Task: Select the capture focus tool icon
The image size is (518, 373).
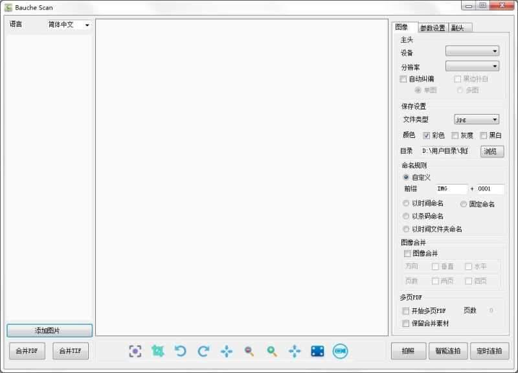Action: 135,350
